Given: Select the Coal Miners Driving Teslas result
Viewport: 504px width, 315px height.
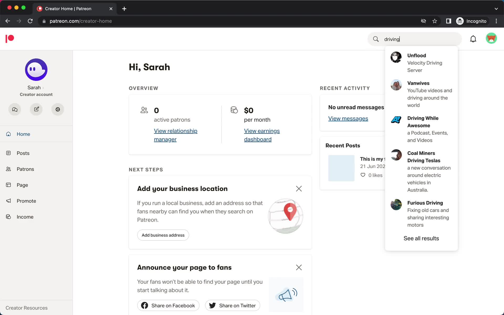Looking at the screenshot, I should point(421,171).
